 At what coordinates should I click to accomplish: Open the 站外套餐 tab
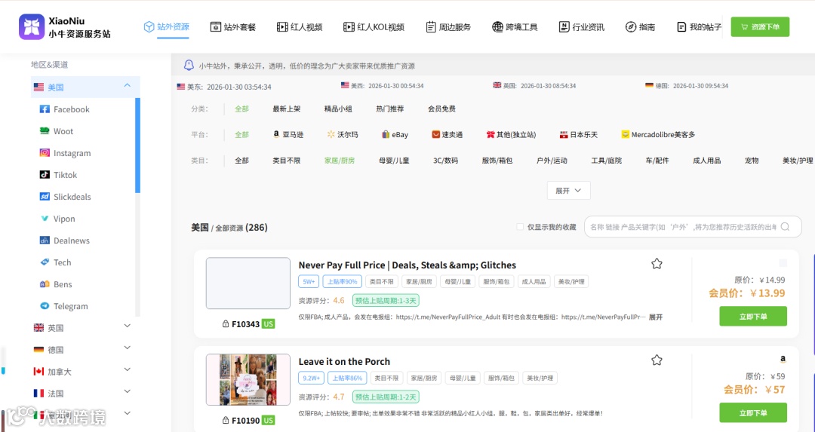coord(233,26)
